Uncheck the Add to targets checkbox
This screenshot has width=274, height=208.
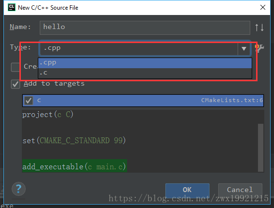tap(16, 84)
